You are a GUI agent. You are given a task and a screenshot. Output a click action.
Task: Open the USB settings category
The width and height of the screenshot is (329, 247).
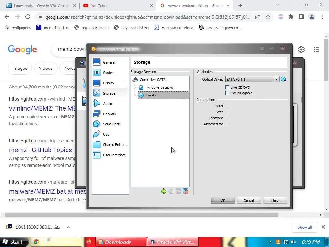coord(110,134)
